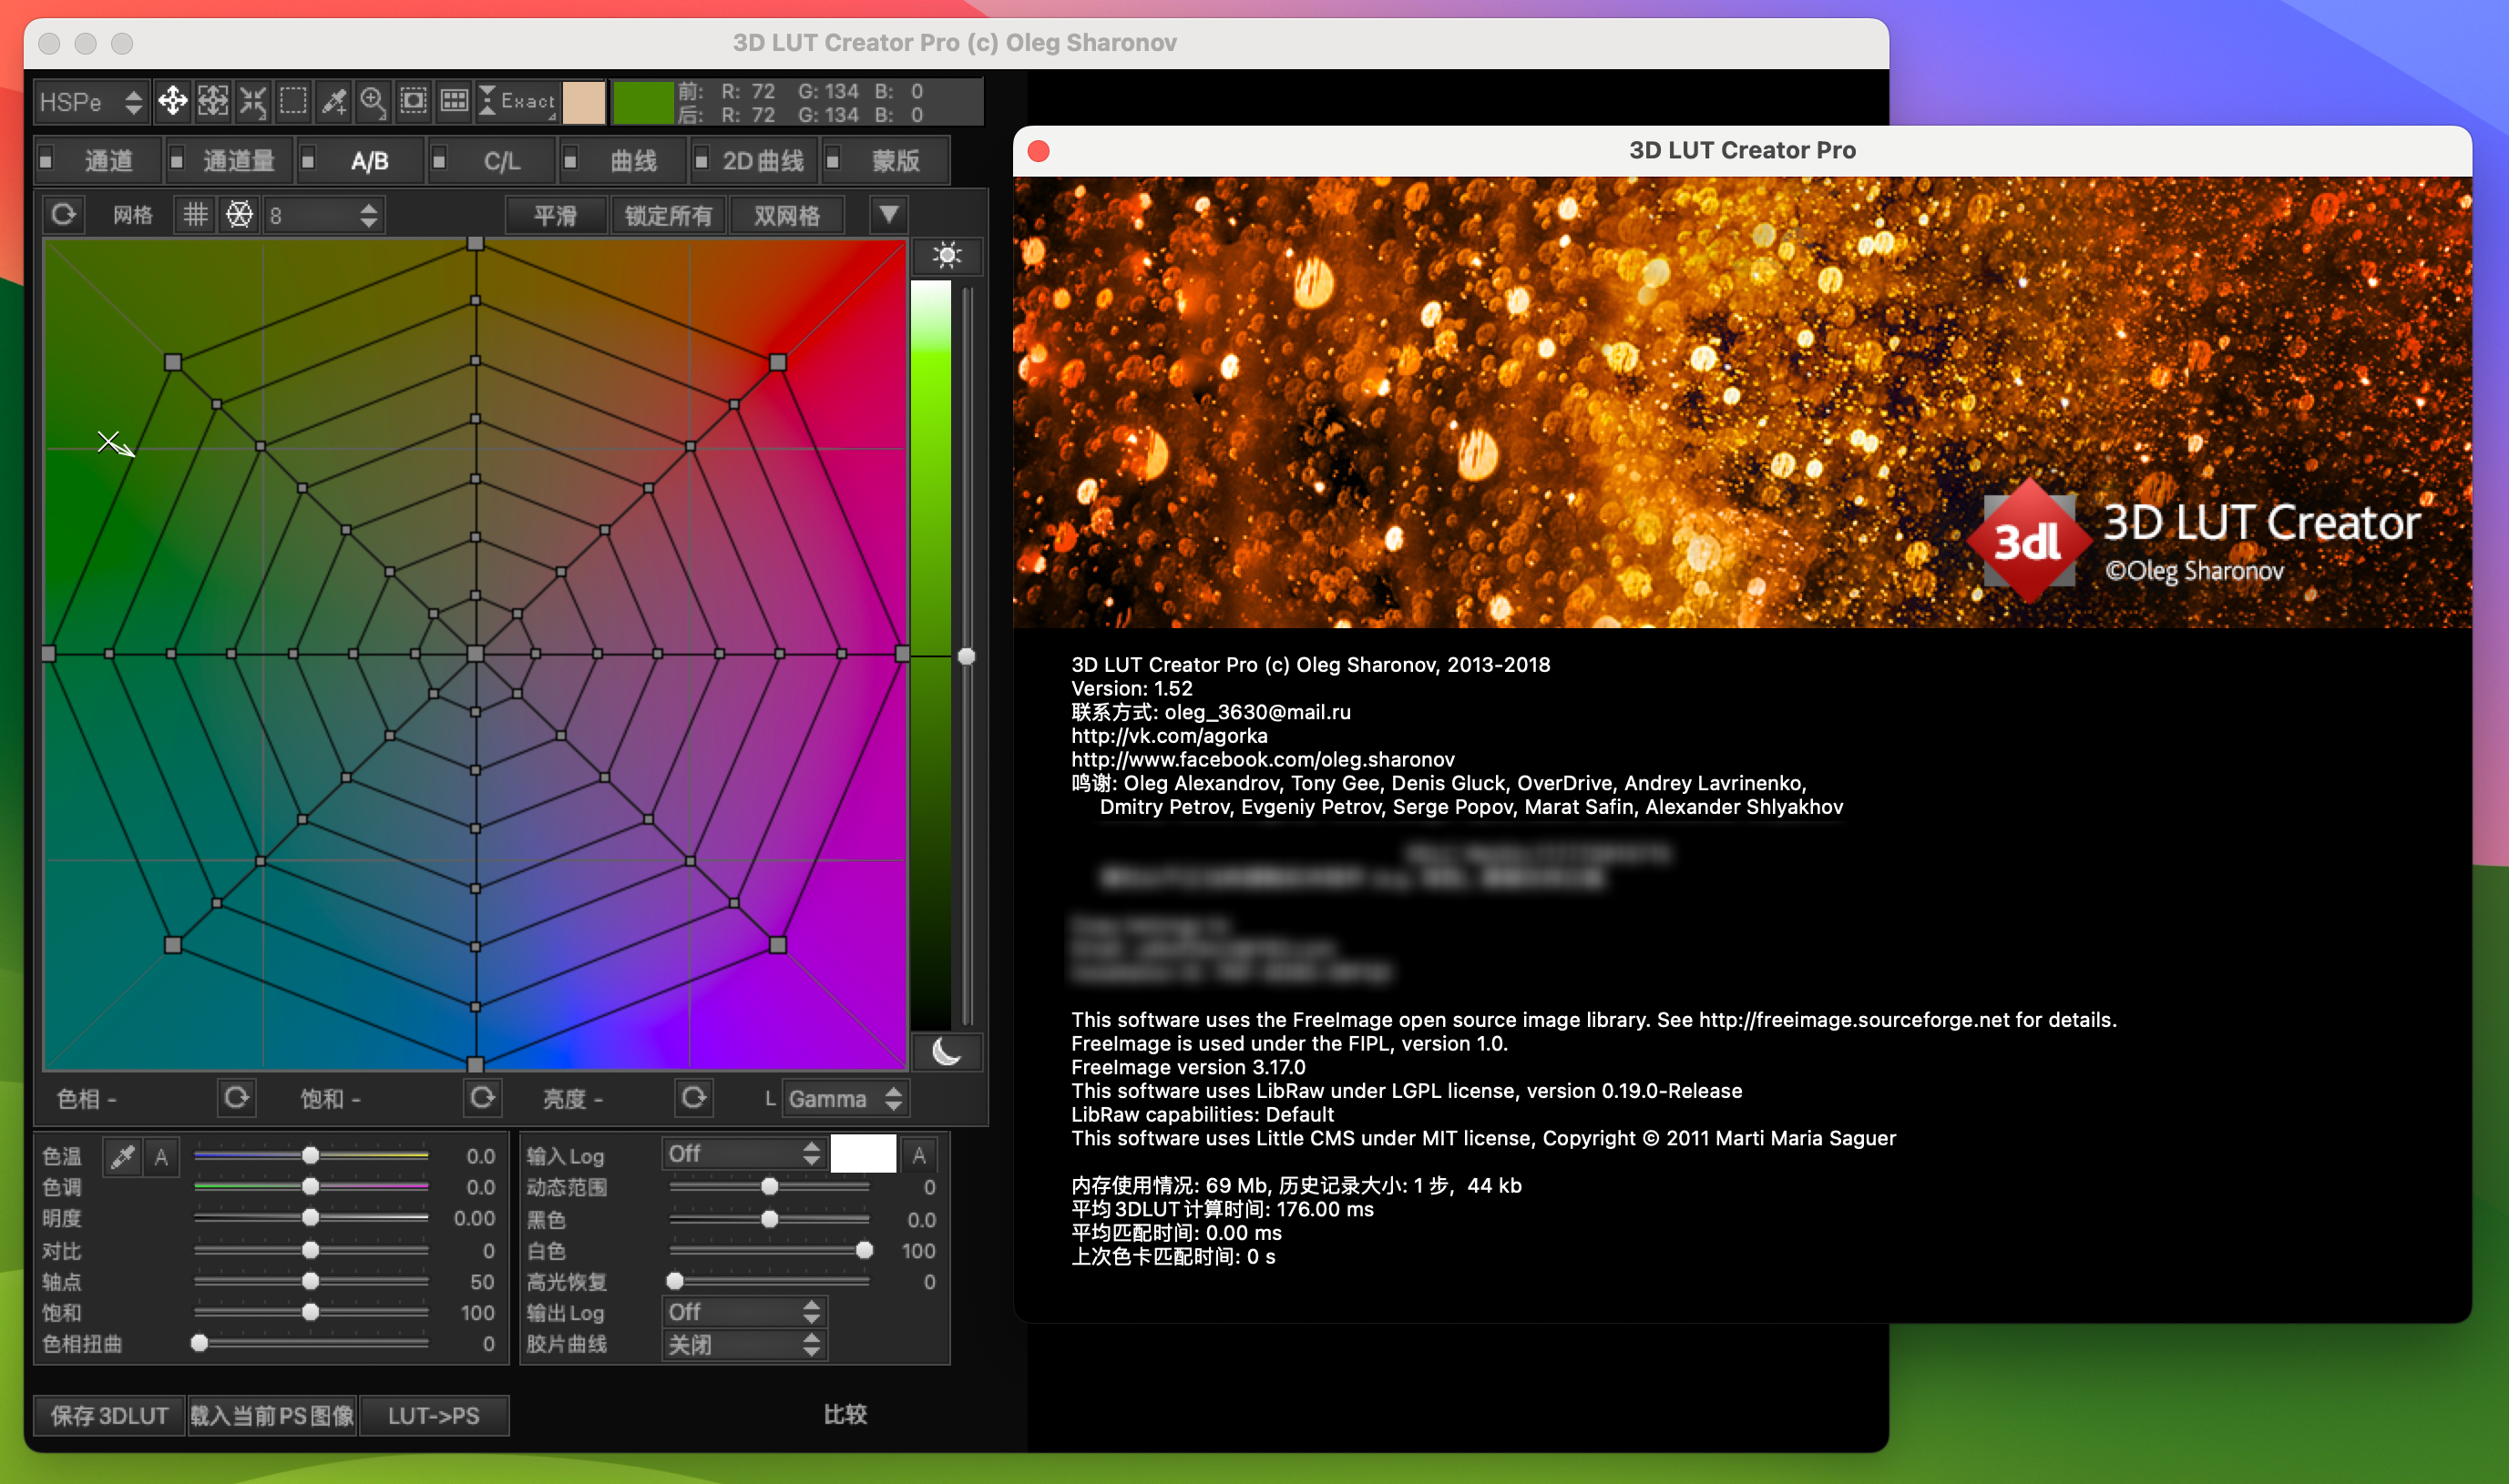The height and width of the screenshot is (1484, 2509).
Task: Click the Exact match mode icon
Action: point(517,101)
